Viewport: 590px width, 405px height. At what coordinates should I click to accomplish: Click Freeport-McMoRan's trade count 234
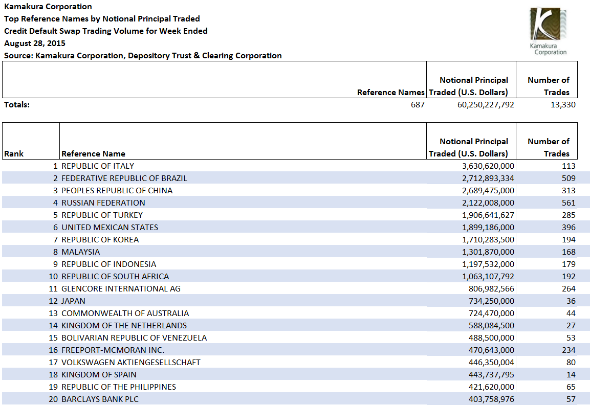569,350
